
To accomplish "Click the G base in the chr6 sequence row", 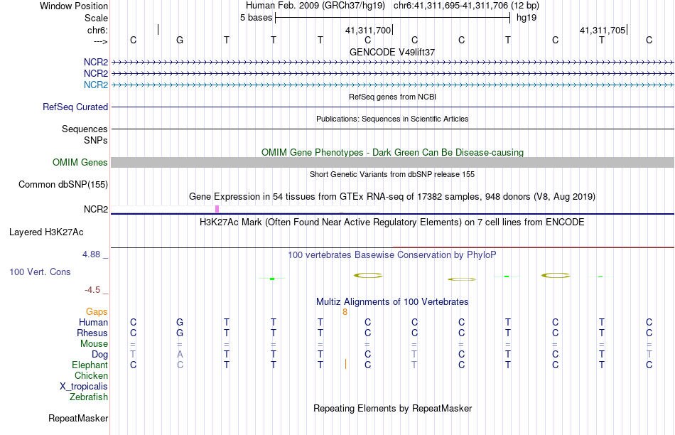I will [x=180, y=40].
